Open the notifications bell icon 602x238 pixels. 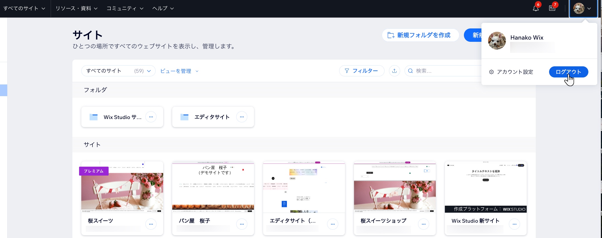click(536, 8)
